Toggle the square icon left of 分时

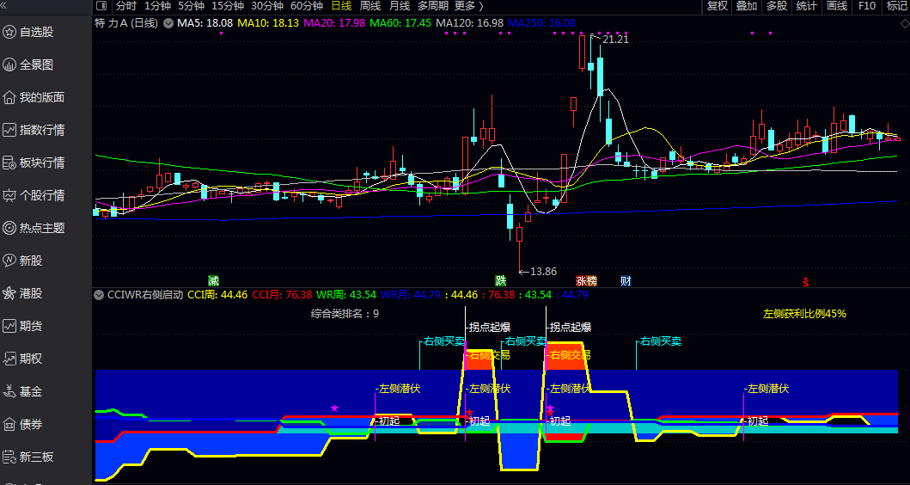point(102,6)
